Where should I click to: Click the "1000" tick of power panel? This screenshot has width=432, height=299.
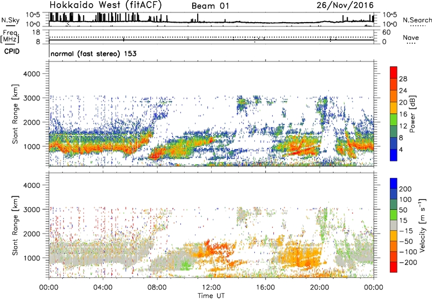(31, 146)
